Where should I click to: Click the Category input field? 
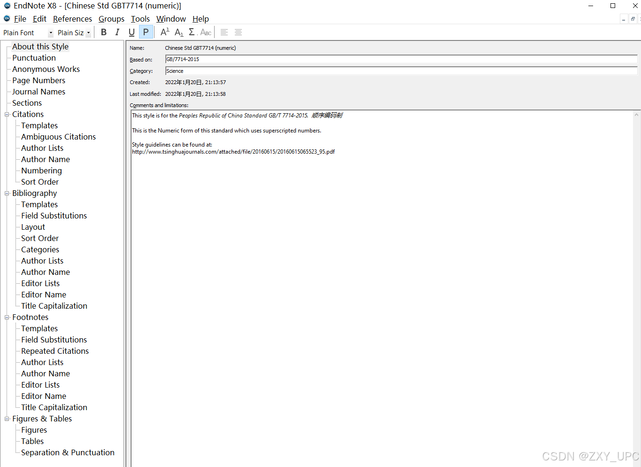[401, 71]
